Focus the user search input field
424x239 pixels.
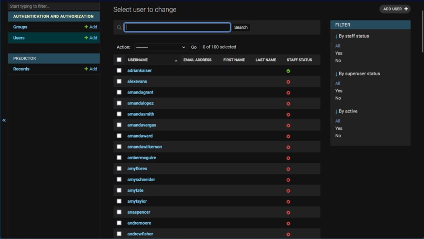tap(177, 27)
